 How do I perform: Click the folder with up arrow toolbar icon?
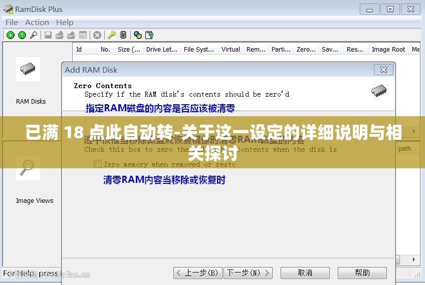(71, 35)
